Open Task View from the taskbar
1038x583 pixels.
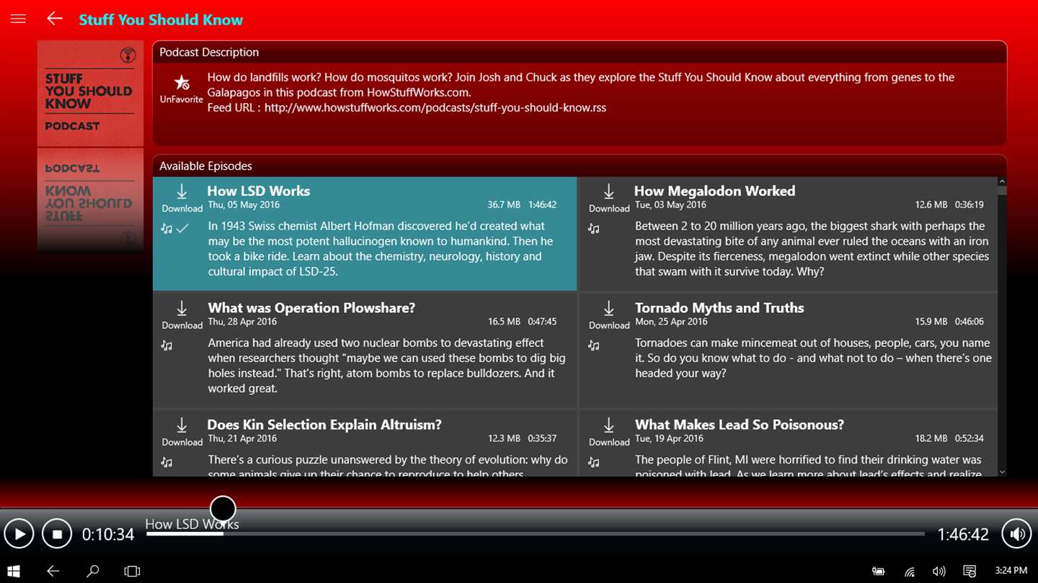coord(132,571)
